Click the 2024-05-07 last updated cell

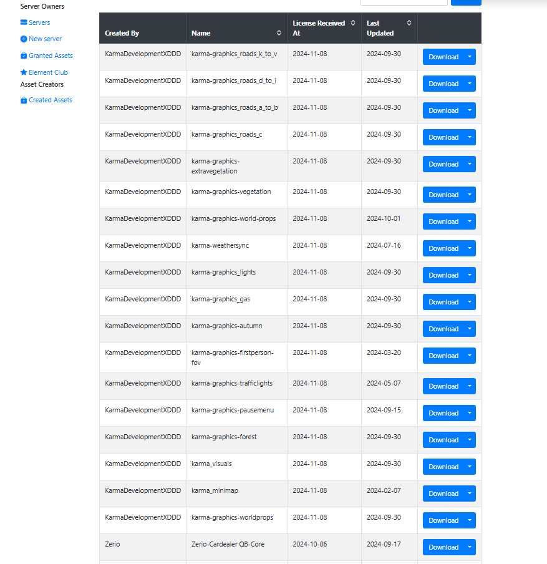[389, 386]
